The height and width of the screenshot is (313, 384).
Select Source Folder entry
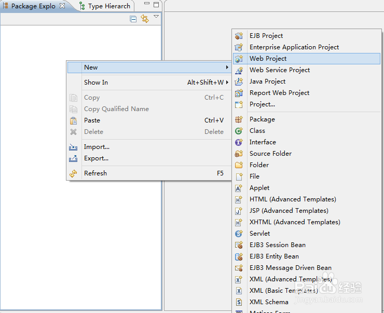pyautogui.click(x=307, y=154)
